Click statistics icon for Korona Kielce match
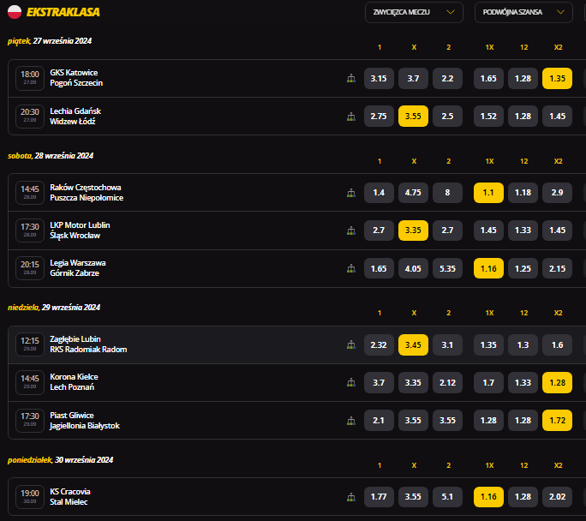Screen dimensions: 586x521 (x=350, y=382)
